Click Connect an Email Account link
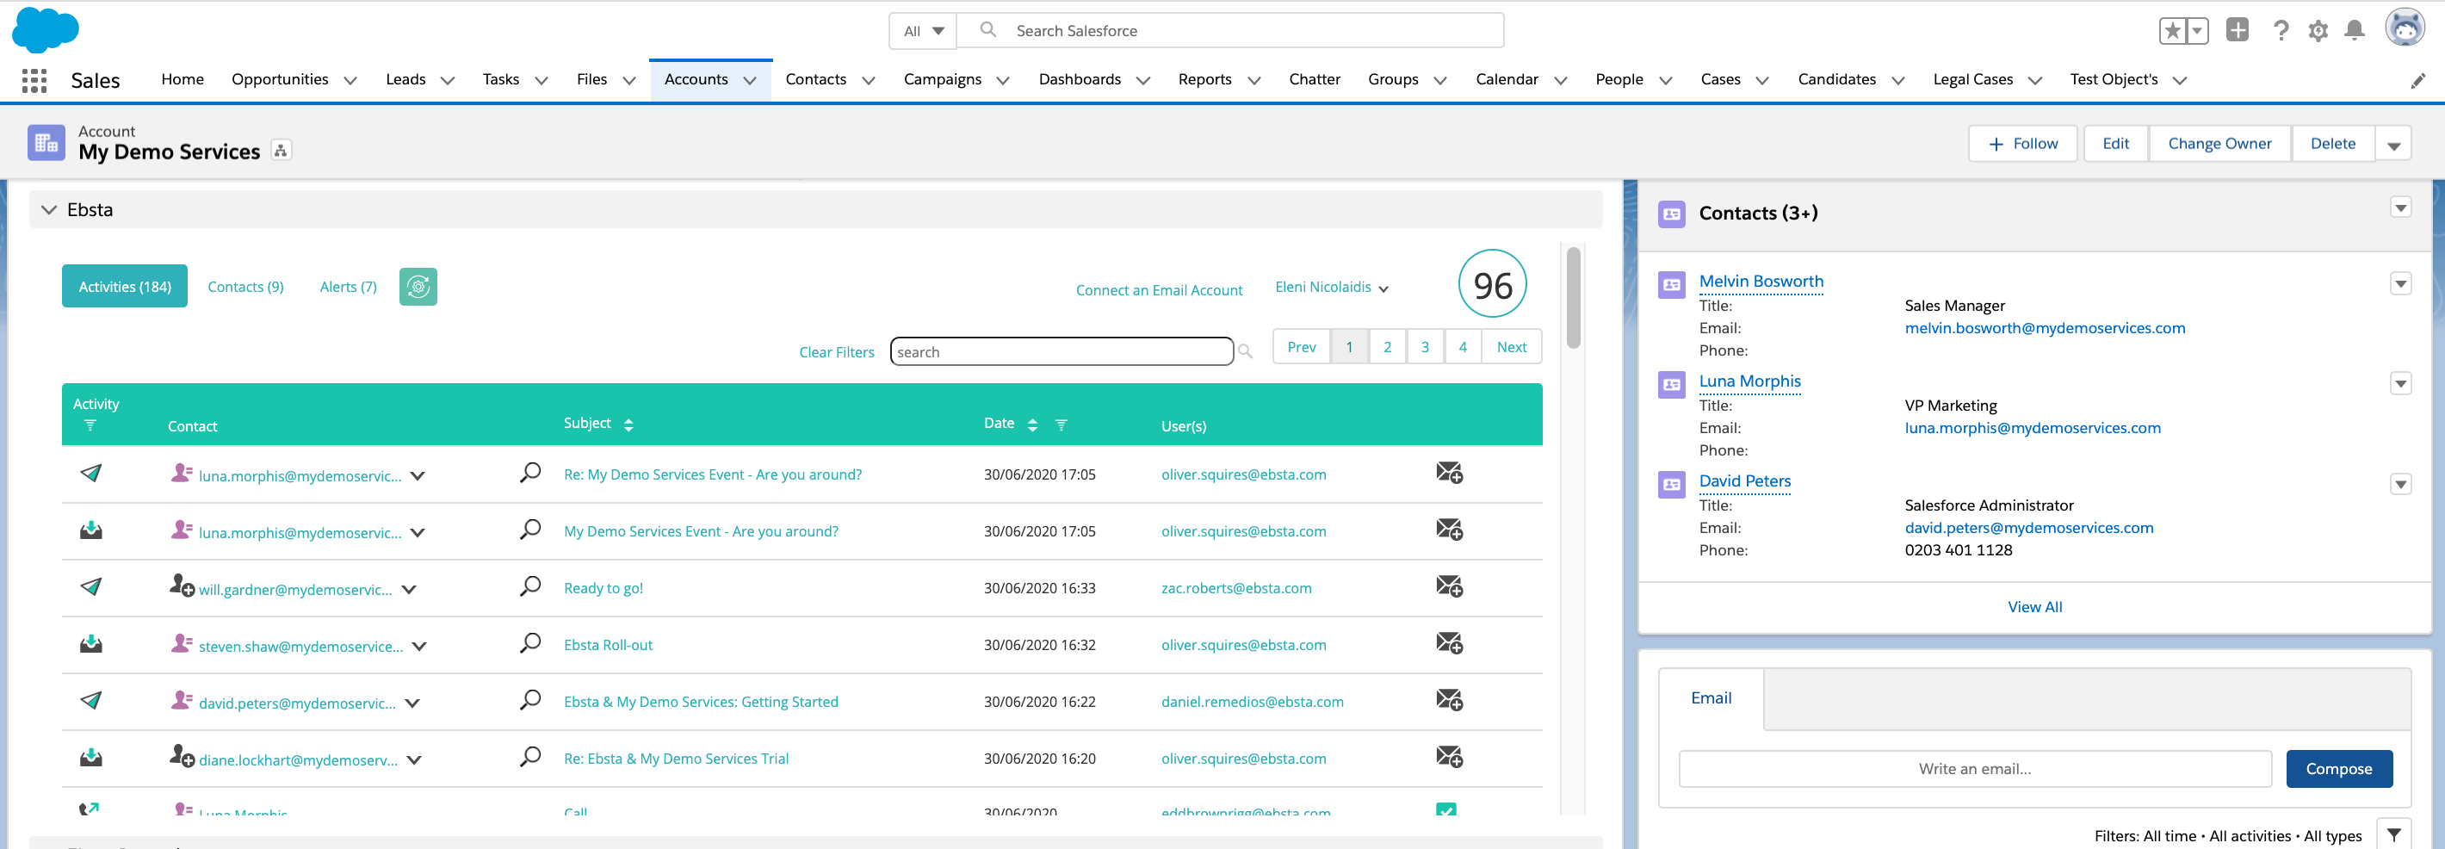Image resolution: width=2445 pixels, height=849 pixels. [x=1159, y=290]
